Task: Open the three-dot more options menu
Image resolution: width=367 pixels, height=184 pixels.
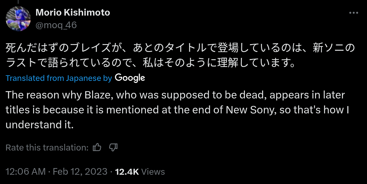Action: pyautogui.click(x=353, y=13)
